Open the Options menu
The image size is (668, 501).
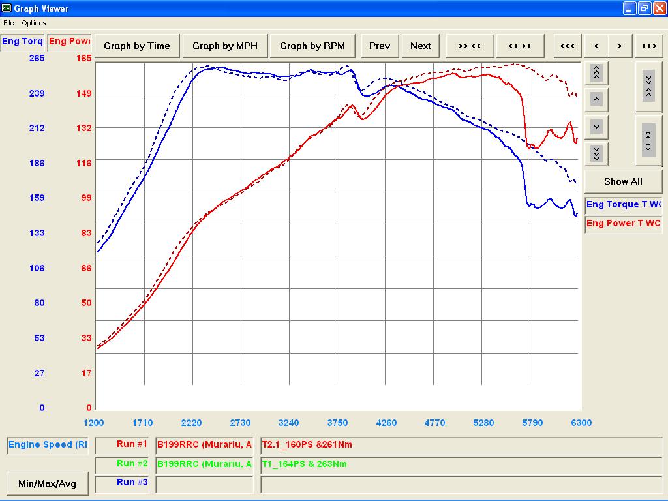[34, 23]
